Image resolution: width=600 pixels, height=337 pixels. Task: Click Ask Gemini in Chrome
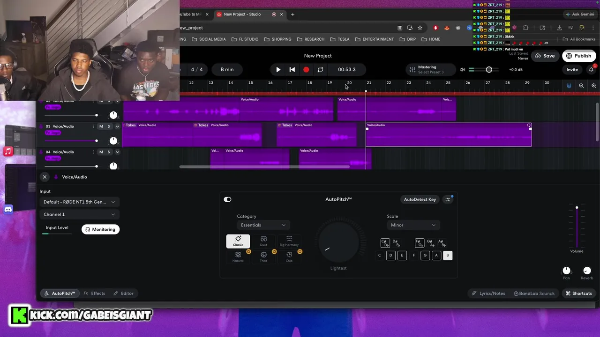[580, 14]
